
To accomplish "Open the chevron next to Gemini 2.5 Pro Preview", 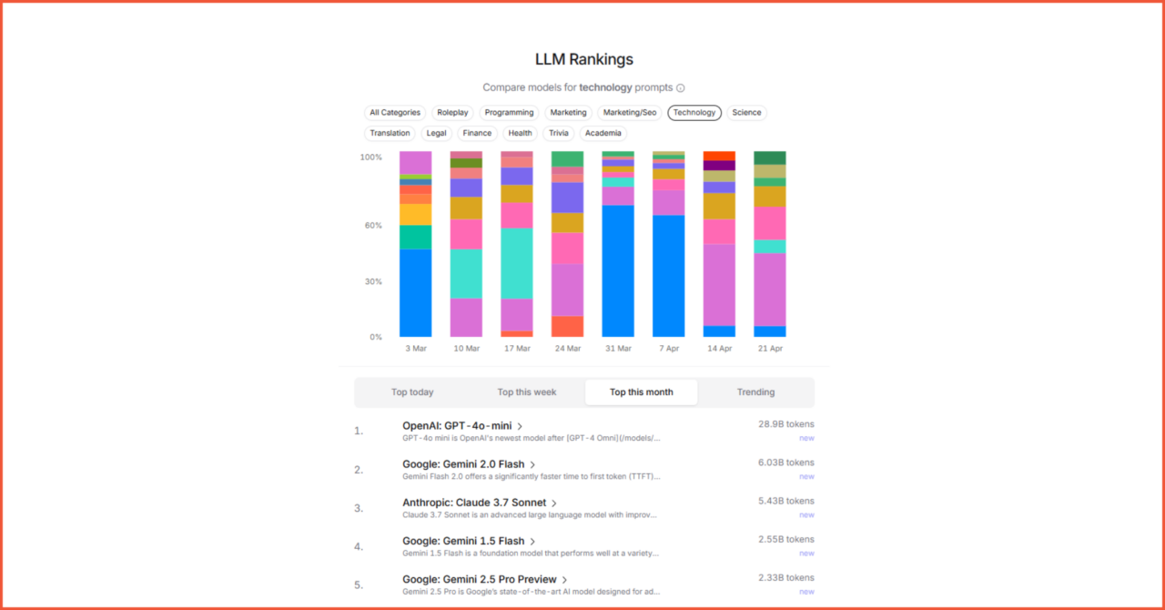I will [x=564, y=580].
